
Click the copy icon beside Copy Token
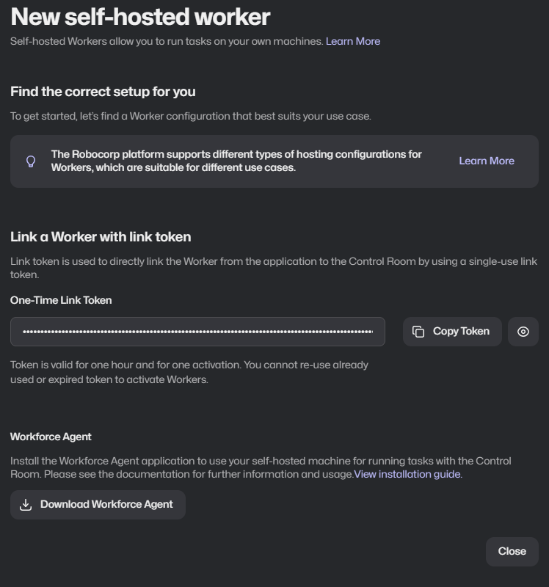click(418, 332)
